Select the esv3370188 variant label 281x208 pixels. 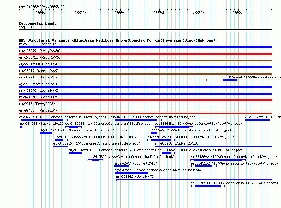coord(234,183)
